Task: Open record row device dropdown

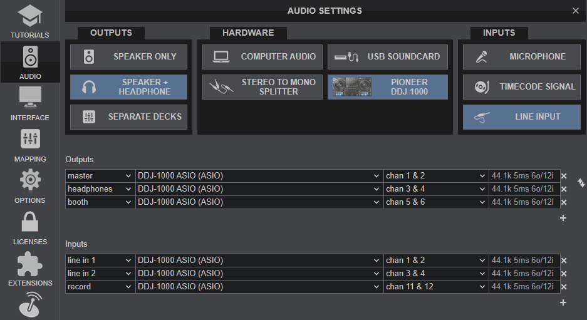Action: click(x=259, y=287)
